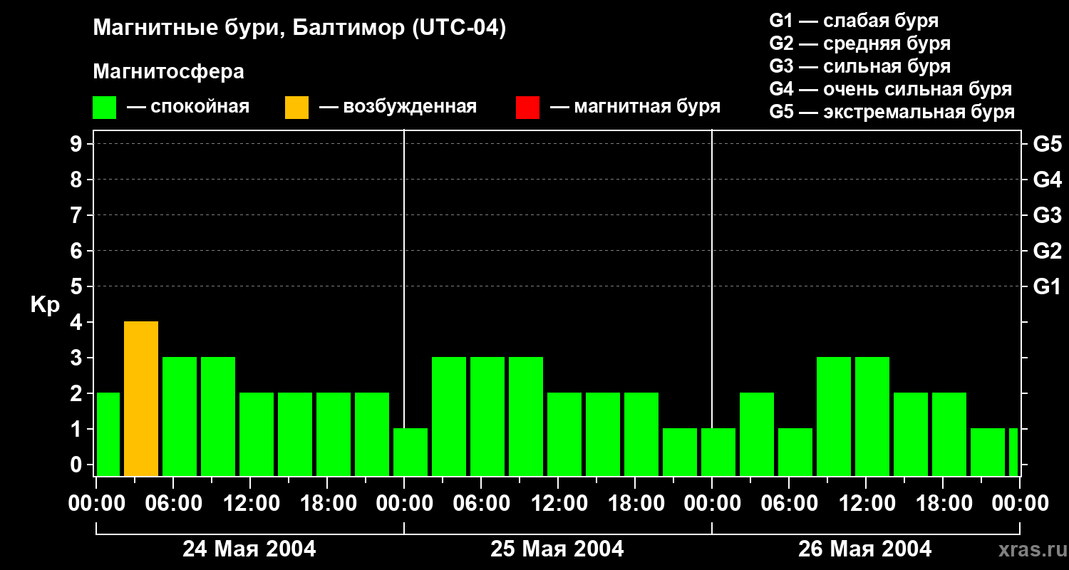Click 'G4 — очень сильная буря' legend line
Image resolution: width=1069 pixels, height=570 pixels.
click(x=891, y=89)
